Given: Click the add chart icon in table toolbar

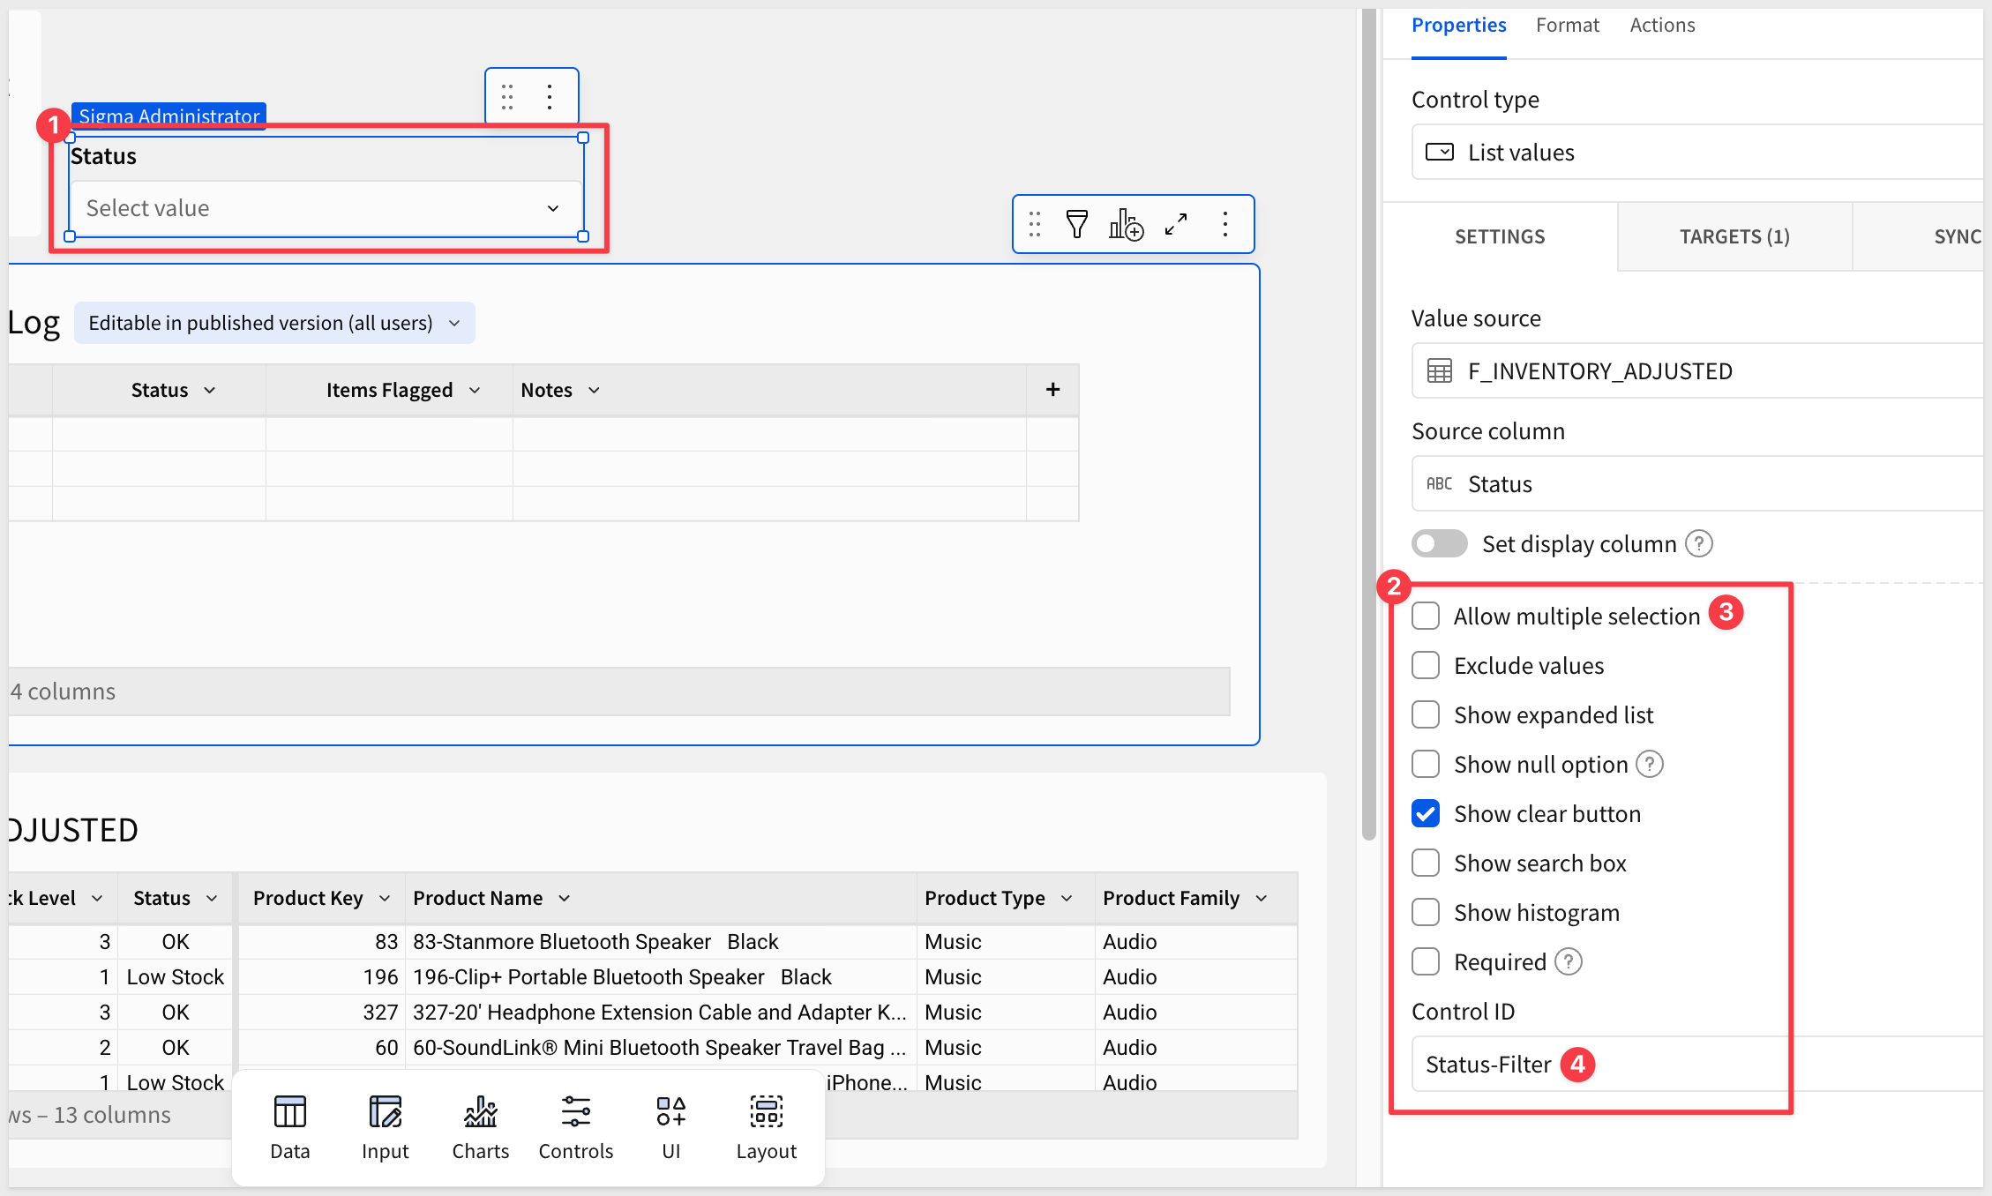Looking at the screenshot, I should coord(1126,224).
